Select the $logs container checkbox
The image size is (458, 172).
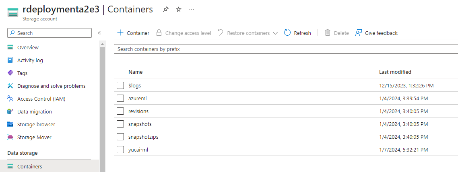coord(120,85)
